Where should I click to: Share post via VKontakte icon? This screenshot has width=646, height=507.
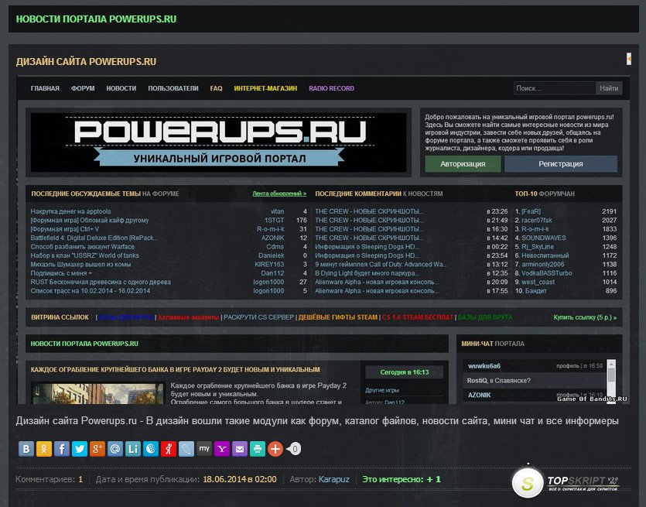(x=26, y=448)
